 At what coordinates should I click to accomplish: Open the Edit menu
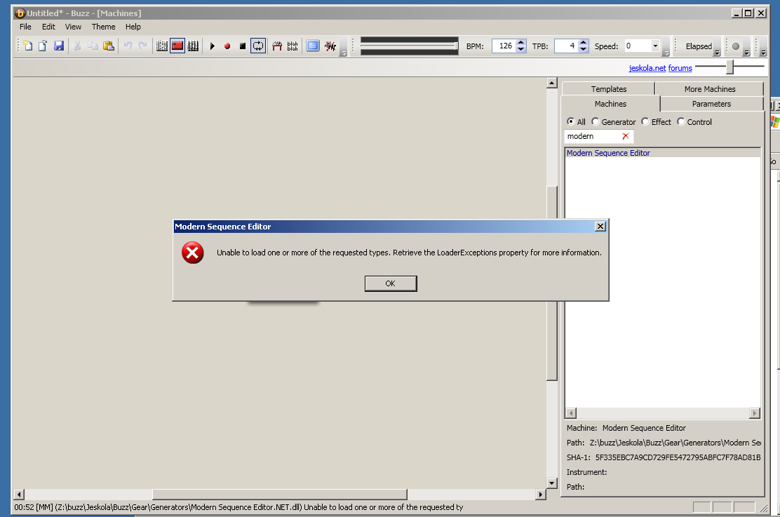[x=48, y=27]
